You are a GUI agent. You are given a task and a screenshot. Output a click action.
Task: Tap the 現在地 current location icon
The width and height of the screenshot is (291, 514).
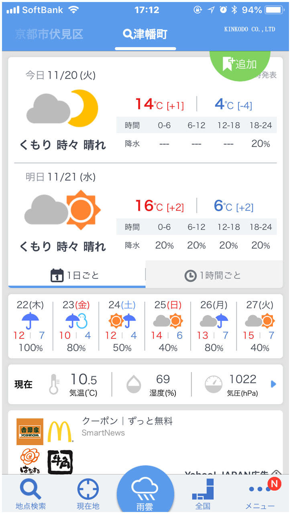(x=88, y=493)
